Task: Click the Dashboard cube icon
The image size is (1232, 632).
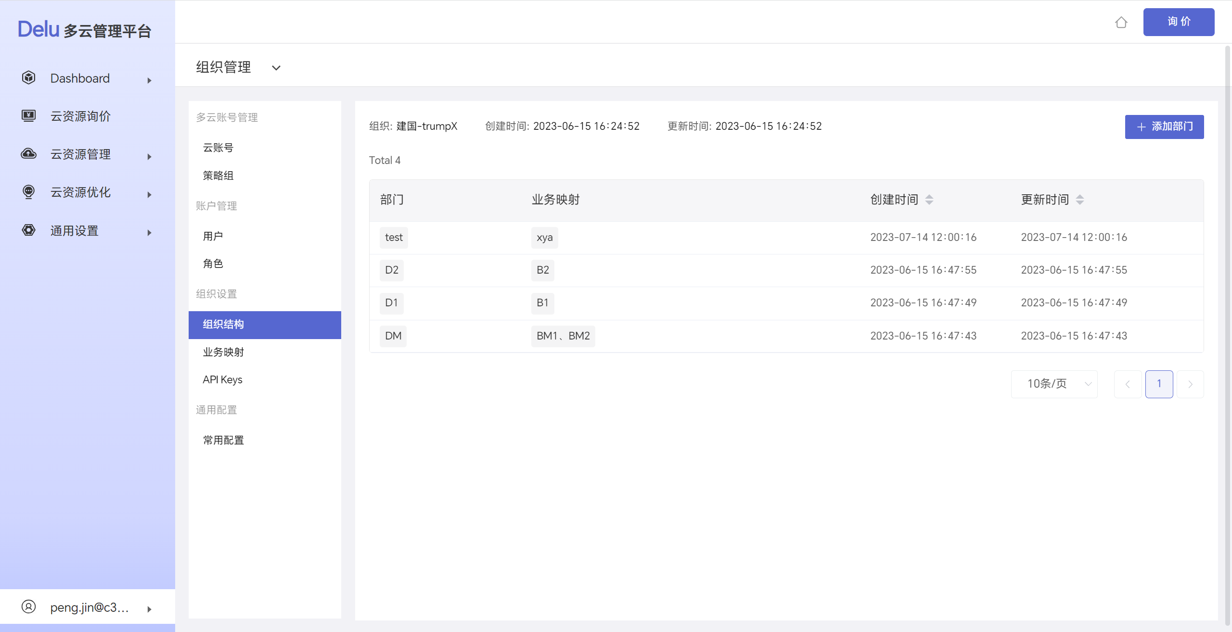Action: [29, 78]
